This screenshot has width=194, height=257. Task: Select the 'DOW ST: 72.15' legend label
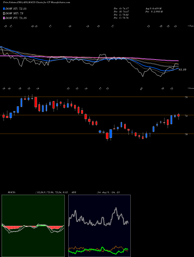(x=16, y=9)
